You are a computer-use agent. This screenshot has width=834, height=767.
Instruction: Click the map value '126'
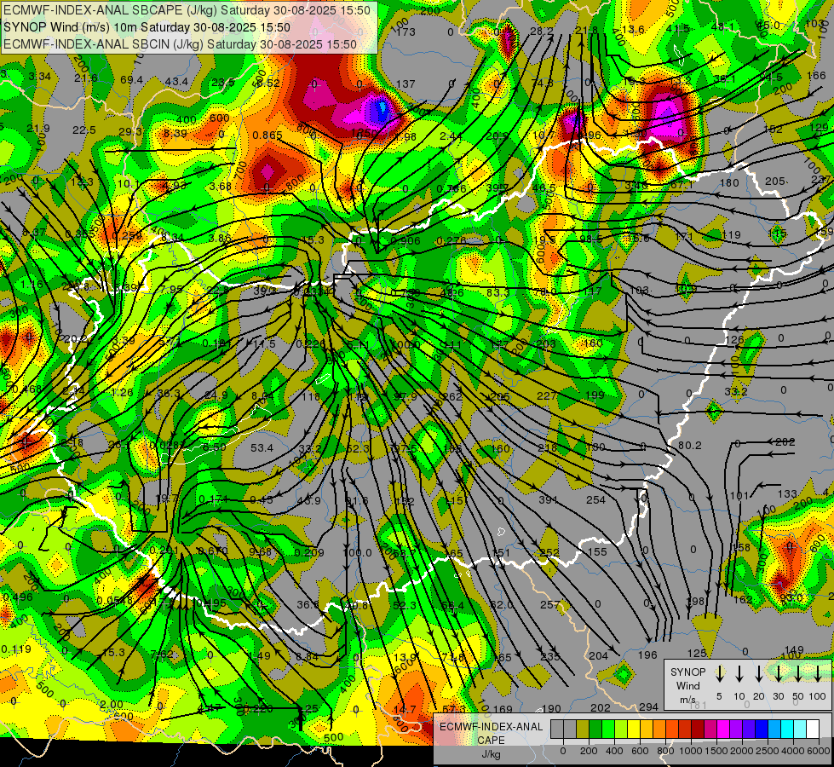734,339
